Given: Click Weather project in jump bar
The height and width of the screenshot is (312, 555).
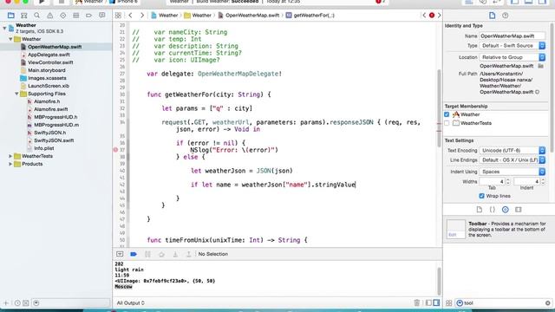Looking at the screenshot, I should click(x=164, y=16).
